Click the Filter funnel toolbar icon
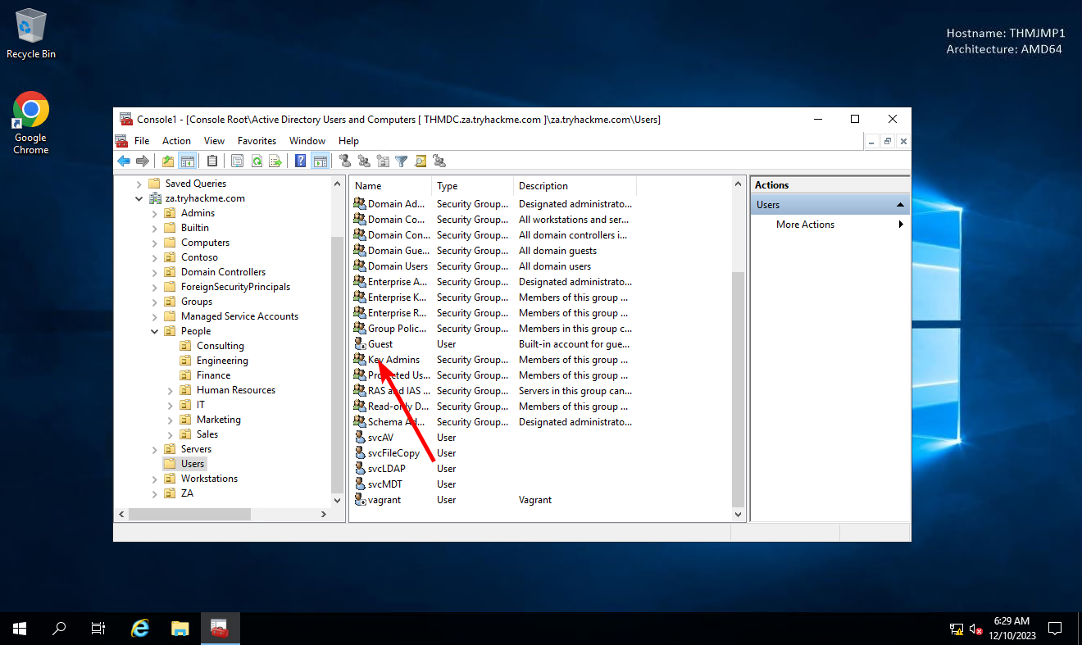Screen dimensions: 1082x645 pos(402,161)
